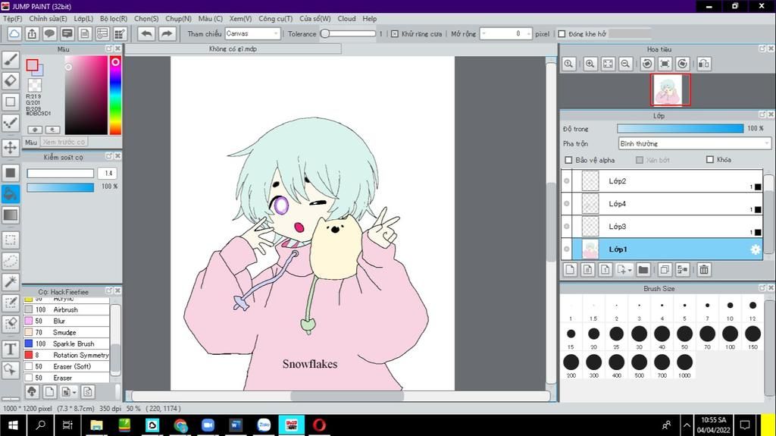The width and height of the screenshot is (776, 436).
Task: Pop out the Màu color panel
Action: click(109, 49)
